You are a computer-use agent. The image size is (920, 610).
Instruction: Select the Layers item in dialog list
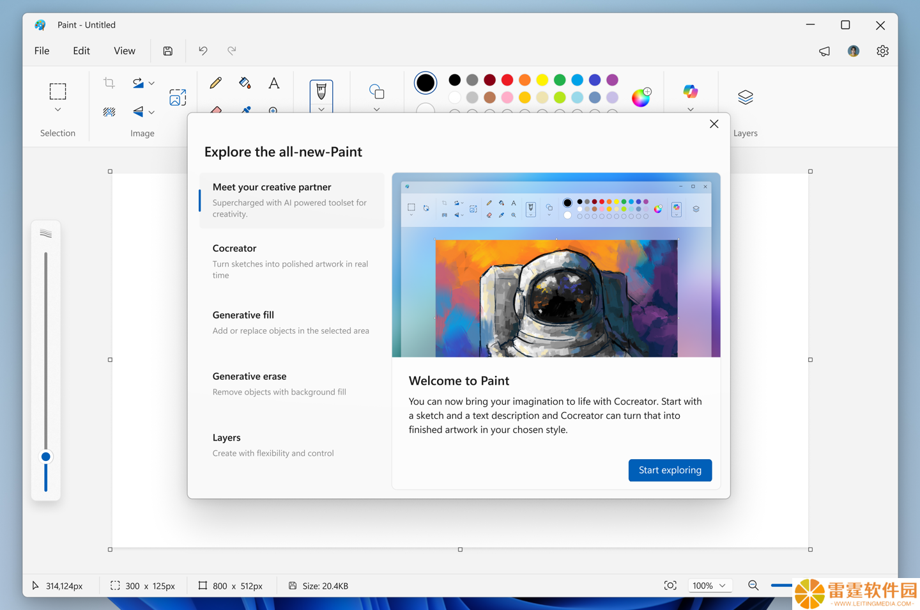tap(292, 445)
